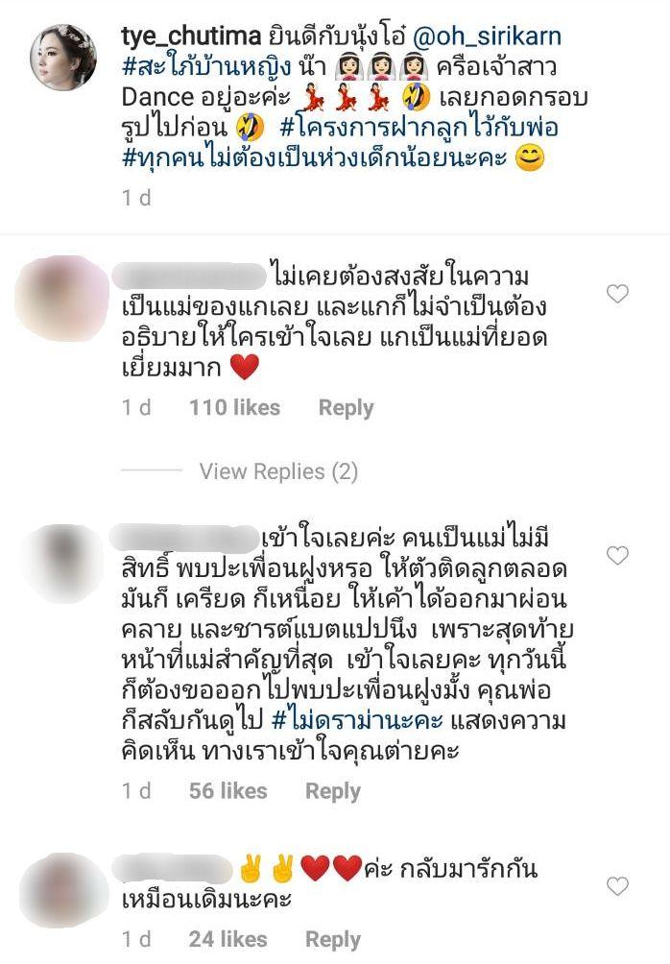Reply to the comment with 110 likes
Screen dimensions: 670x964
click(346, 408)
